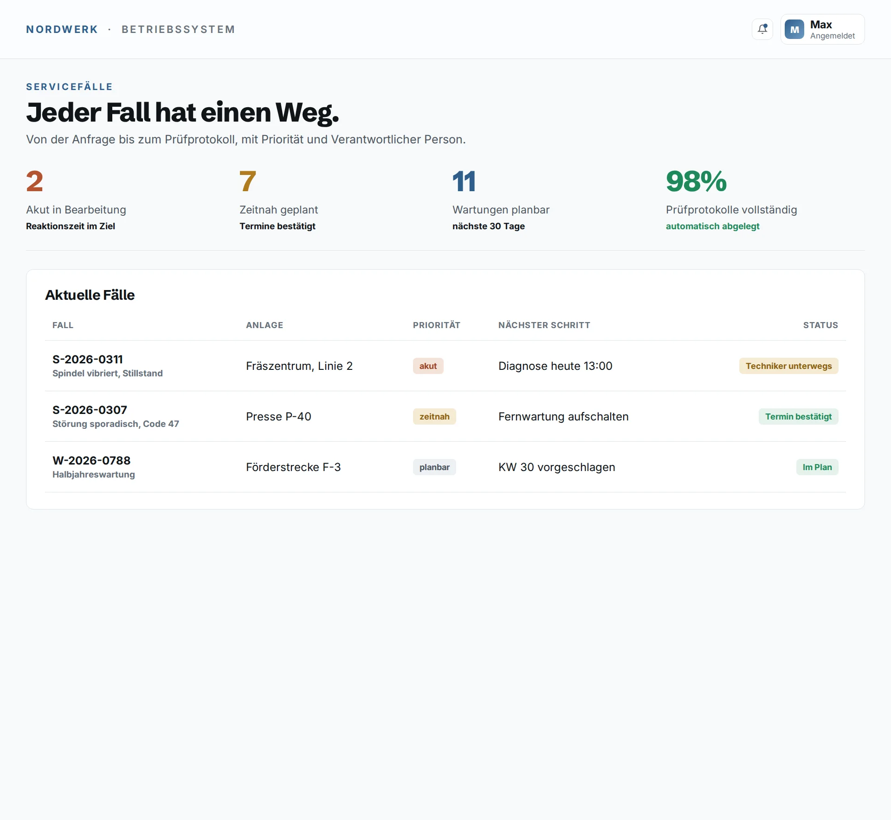Open the notifications bell icon
The width and height of the screenshot is (891, 820).
[762, 29]
